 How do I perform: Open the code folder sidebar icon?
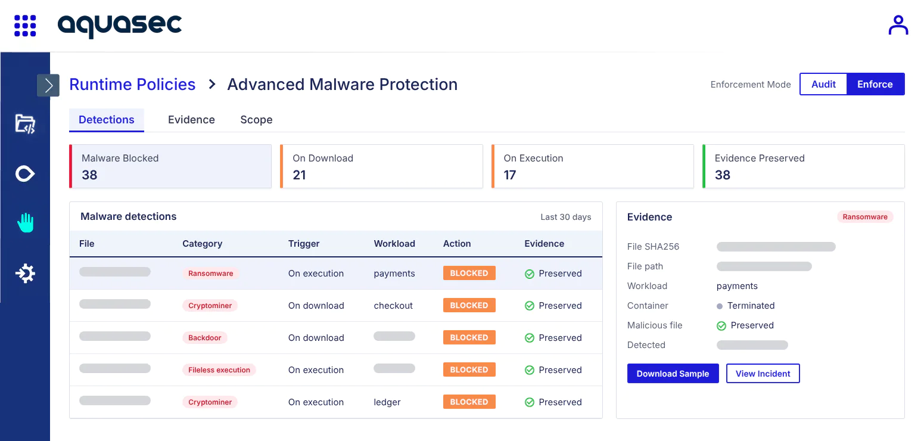25,124
